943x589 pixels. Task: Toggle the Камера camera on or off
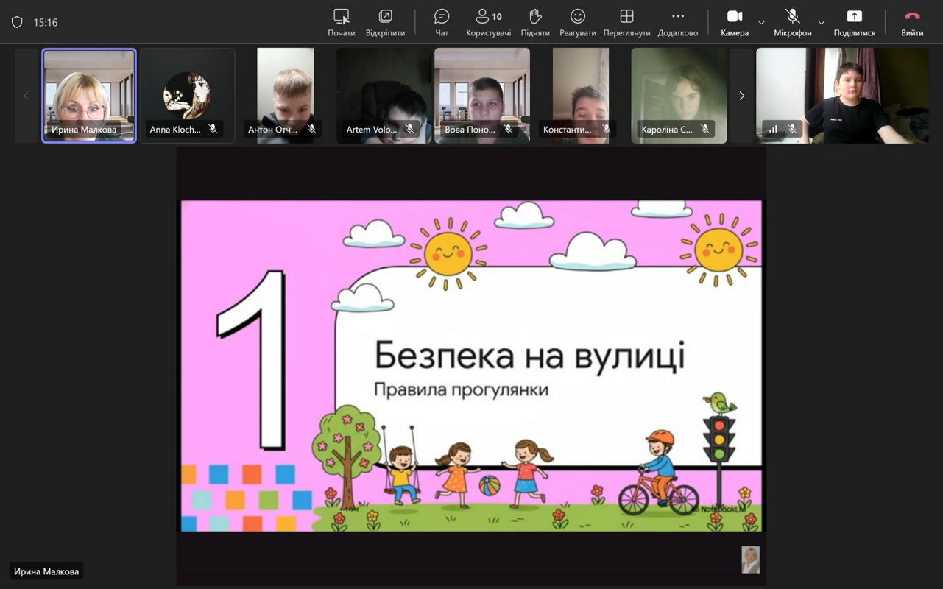(x=734, y=22)
